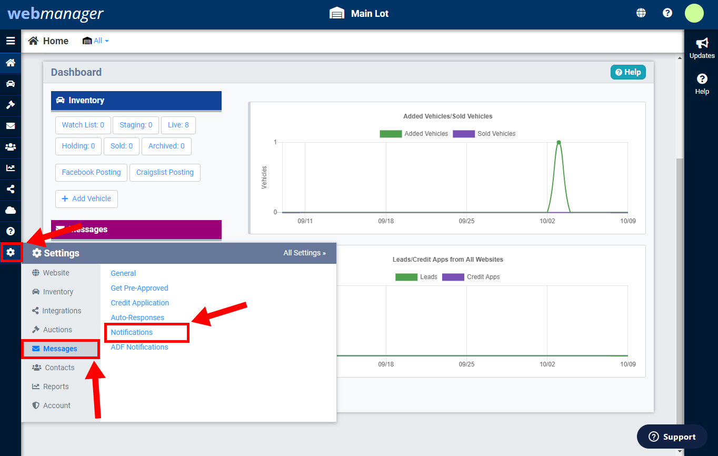Open Help in right panel

click(x=702, y=84)
